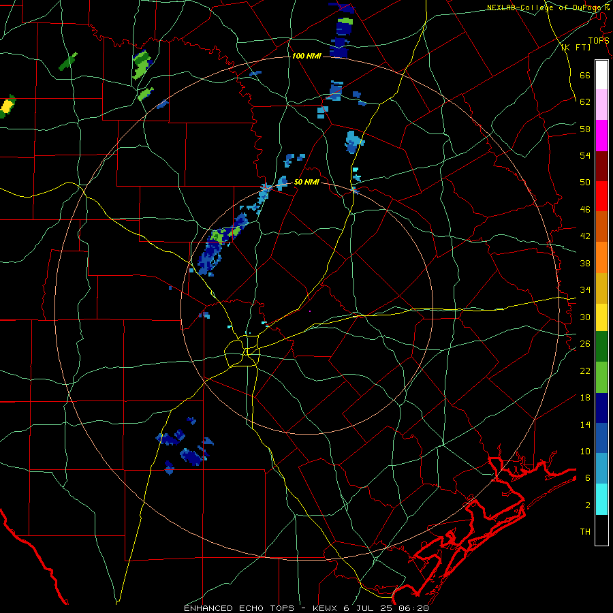Pick the bright red legend swatch
This screenshot has height=613, width=613.
601,196
